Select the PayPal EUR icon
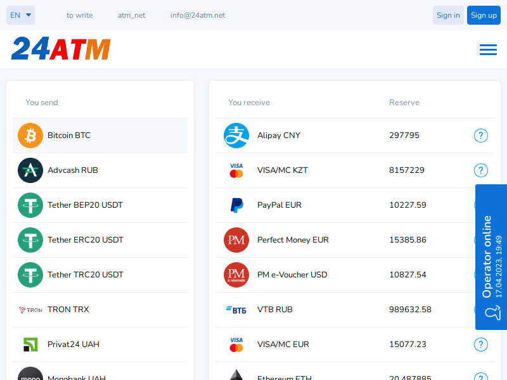 pyautogui.click(x=236, y=205)
